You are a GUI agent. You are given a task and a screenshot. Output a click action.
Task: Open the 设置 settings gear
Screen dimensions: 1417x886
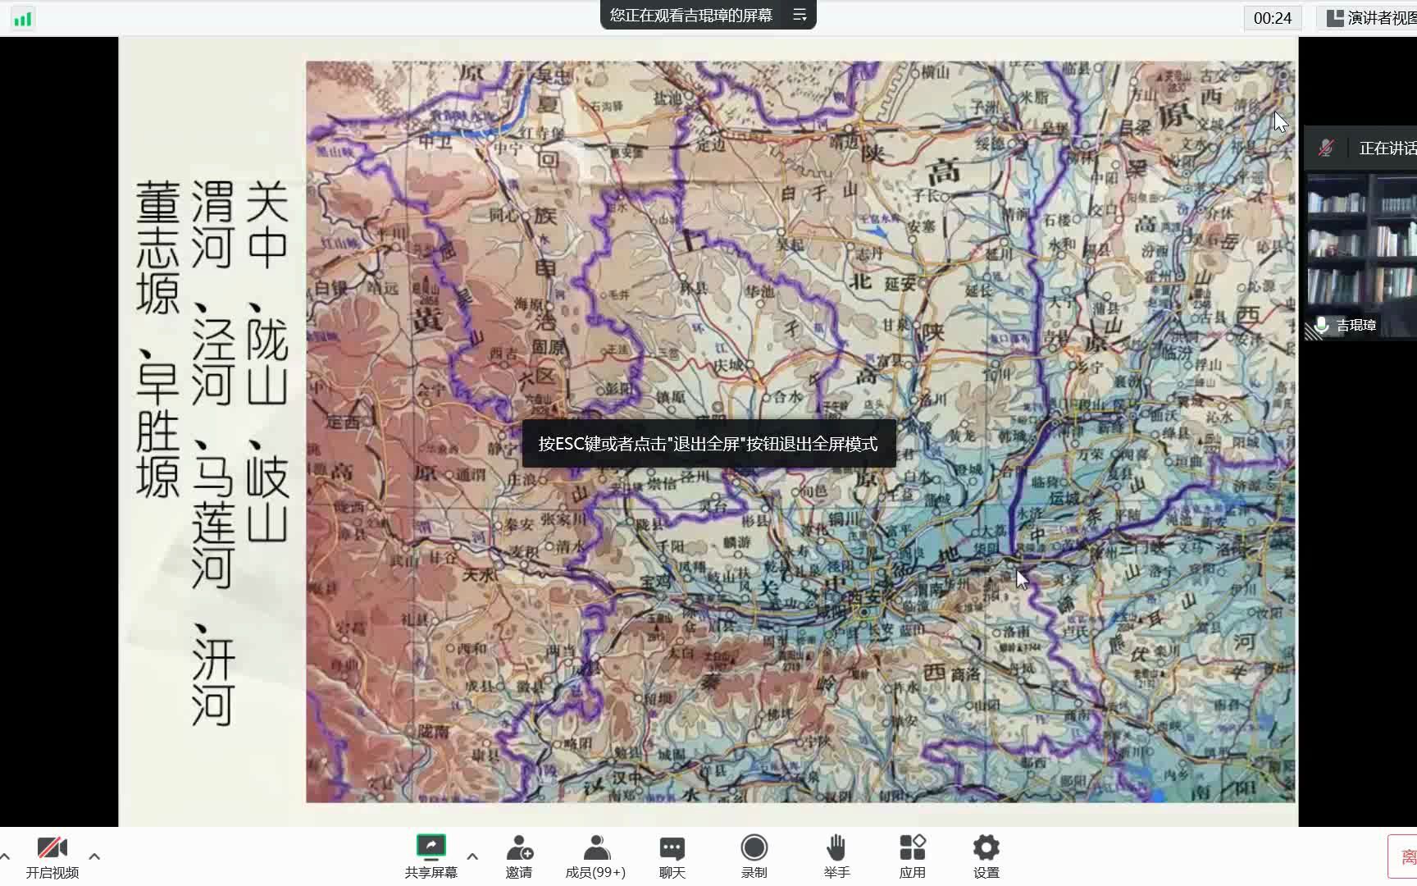[986, 857]
